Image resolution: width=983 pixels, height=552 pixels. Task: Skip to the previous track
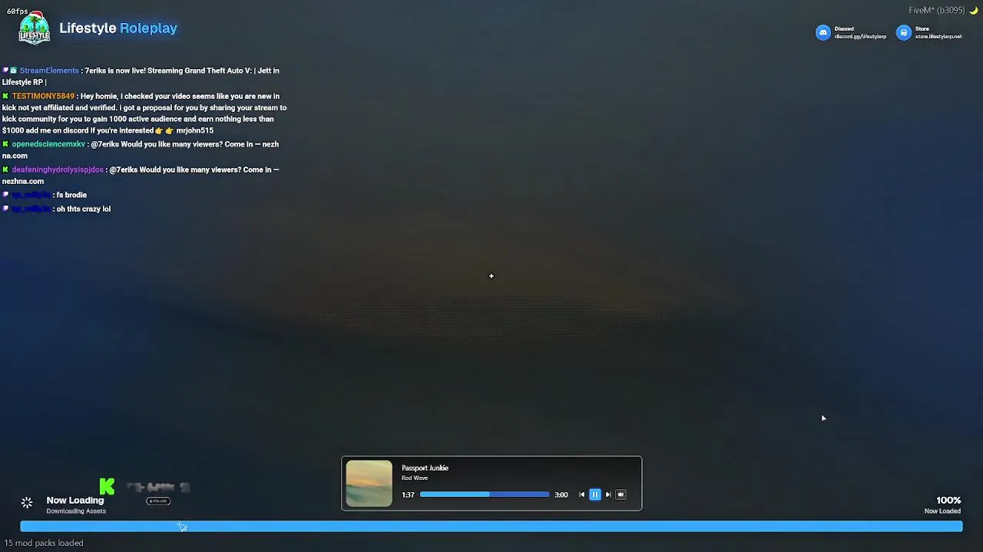pos(581,495)
